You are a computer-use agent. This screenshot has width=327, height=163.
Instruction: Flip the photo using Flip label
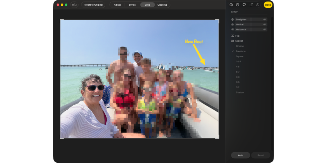237,36
